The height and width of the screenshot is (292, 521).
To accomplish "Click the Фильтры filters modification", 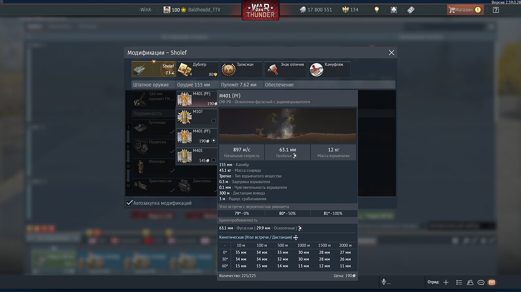I will [153, 167].
